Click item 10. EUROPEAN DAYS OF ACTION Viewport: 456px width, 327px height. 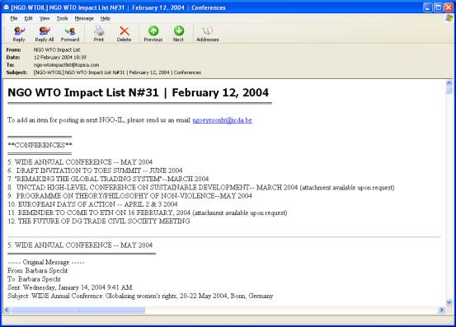[x=92, y=204]
